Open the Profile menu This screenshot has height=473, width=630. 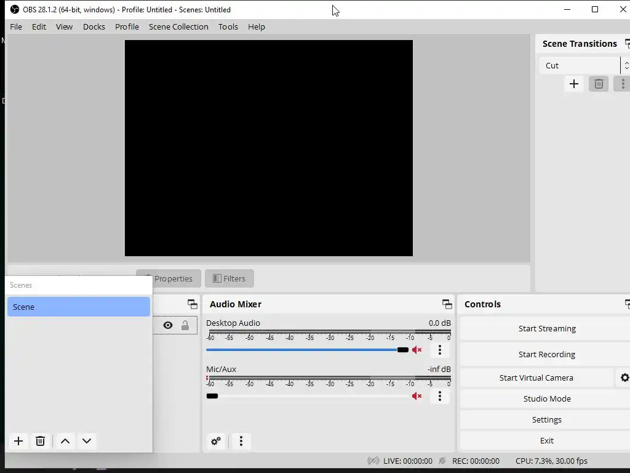click(127, 26)
